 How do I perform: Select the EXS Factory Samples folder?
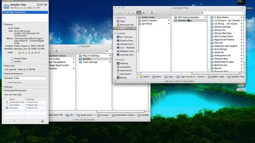(x=190, y=17)
